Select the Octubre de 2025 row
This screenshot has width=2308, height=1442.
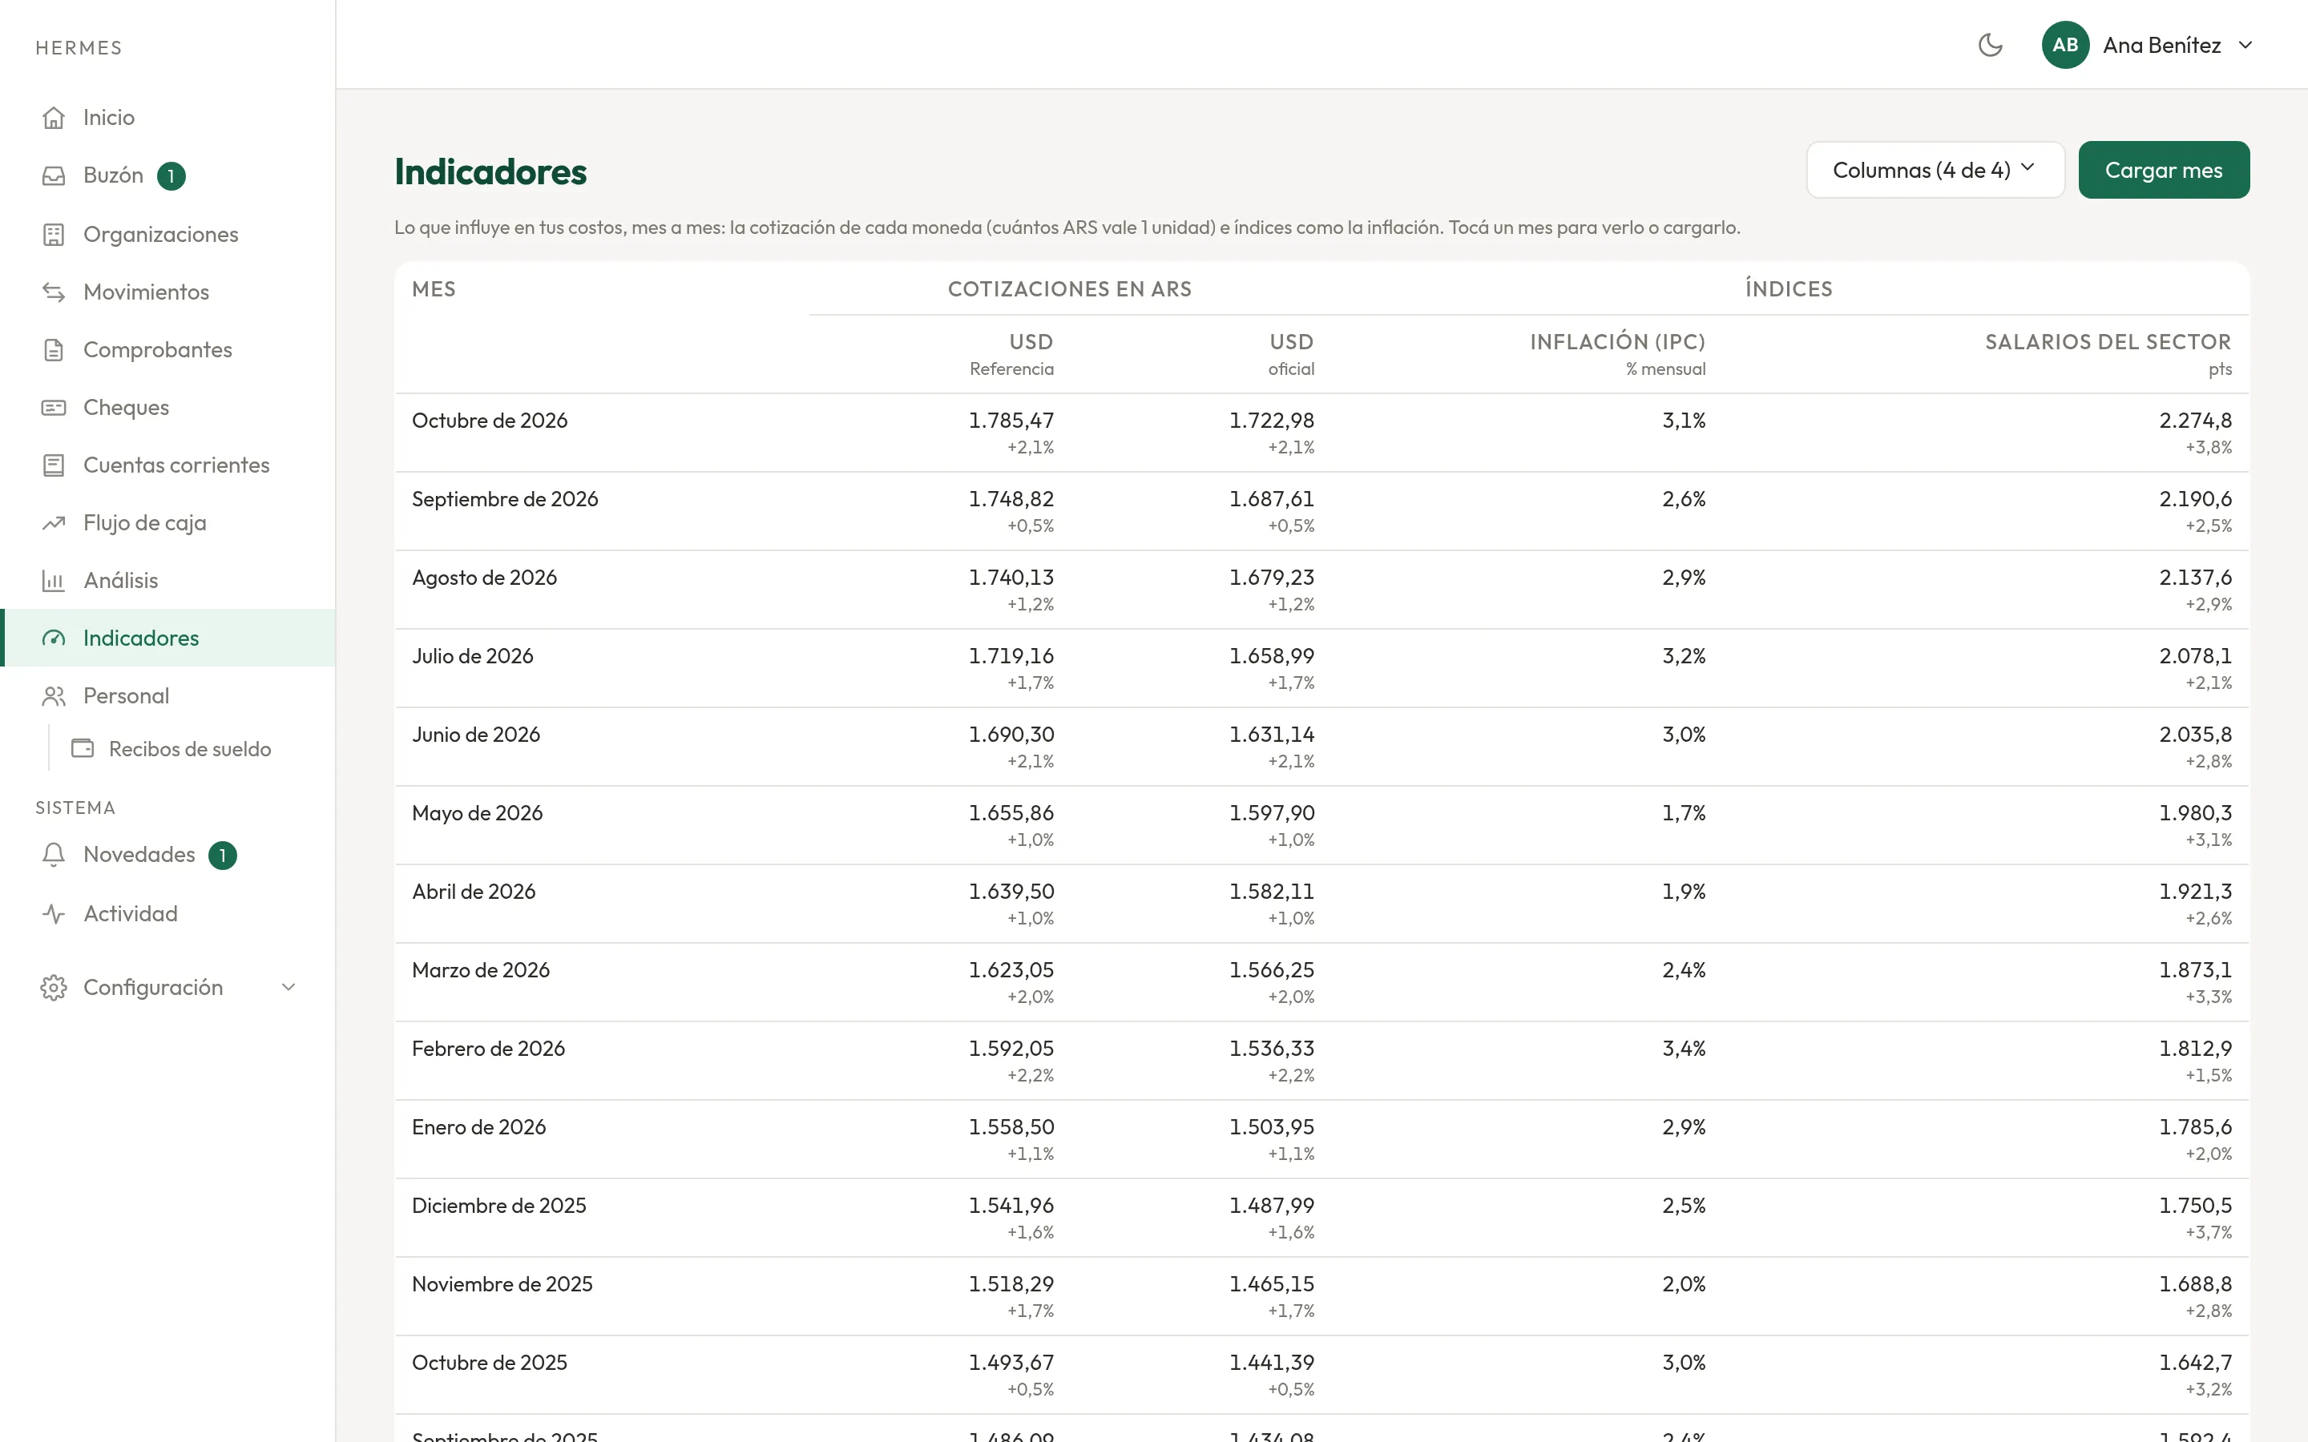(1321, 1374)
